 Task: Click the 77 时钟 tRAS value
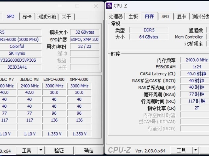[x=195, y=94]
